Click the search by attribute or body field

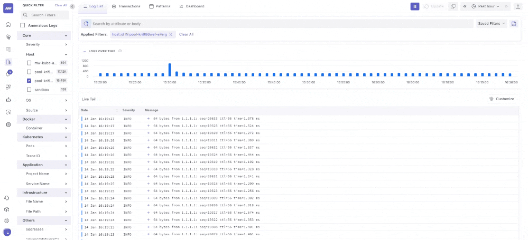[x=280, y=24]
